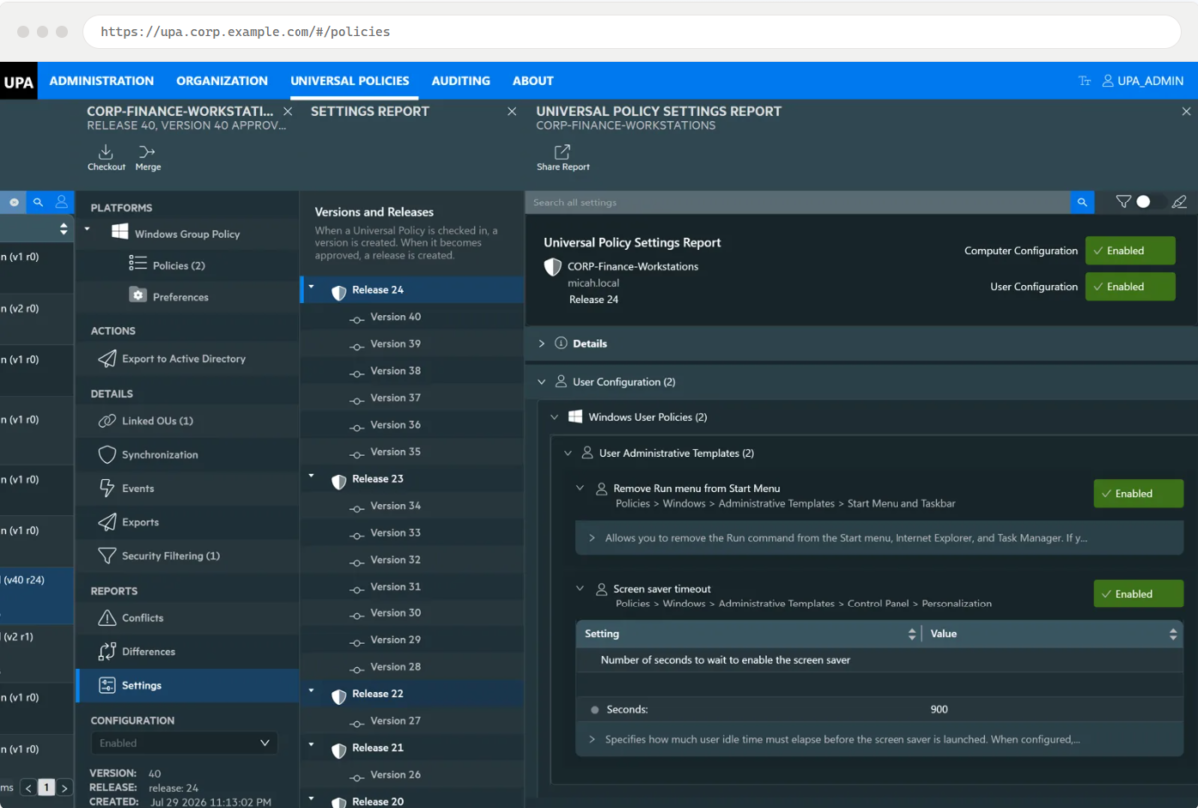Select Settings report item
Image resolution: width=1198 pixels, height=808 pixels.
coord(188,685)
